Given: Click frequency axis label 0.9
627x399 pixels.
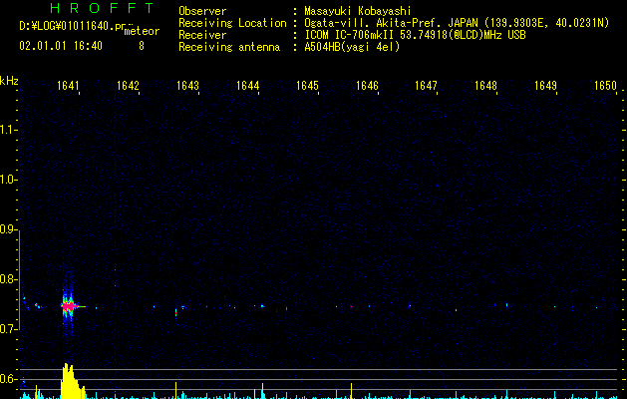Looking at the screenshot, I should (9, 229).
